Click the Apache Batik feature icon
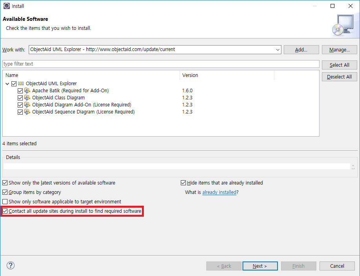Image resolution: width=360 pixels, height=276 pixels. [27, 91]
